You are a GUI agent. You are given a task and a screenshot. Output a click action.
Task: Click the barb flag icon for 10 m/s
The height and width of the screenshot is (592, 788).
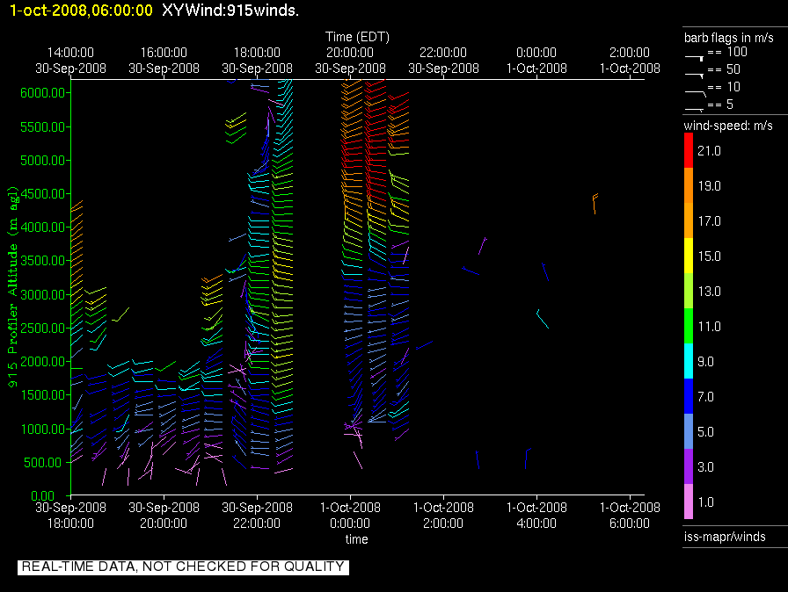click(x=696, y=93)
